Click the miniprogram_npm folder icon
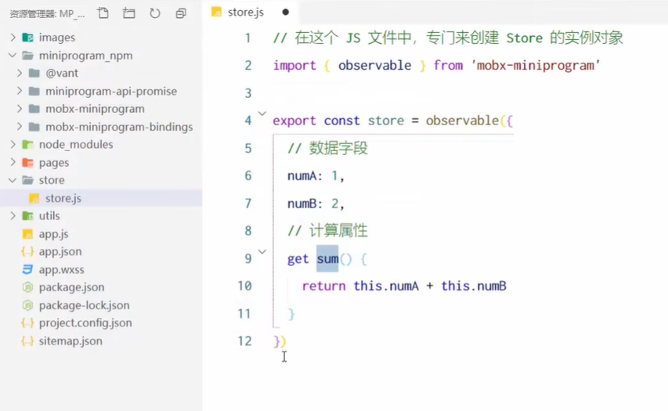Screen dimensions: 668x411 pos(27,56)
